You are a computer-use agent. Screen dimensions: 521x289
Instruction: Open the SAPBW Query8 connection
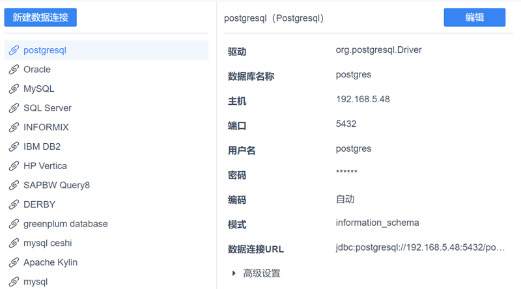pyautogui.click(x=57, y=186)
